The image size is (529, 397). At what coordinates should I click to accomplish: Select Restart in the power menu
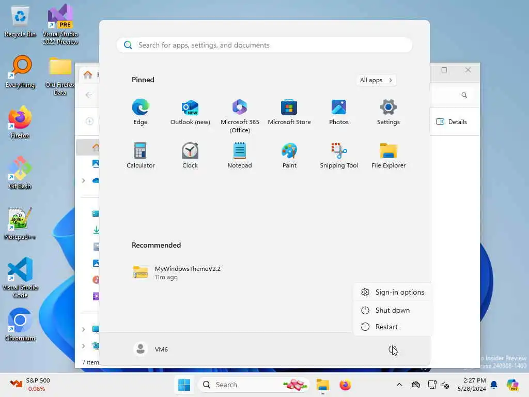(x=392, y=327)
